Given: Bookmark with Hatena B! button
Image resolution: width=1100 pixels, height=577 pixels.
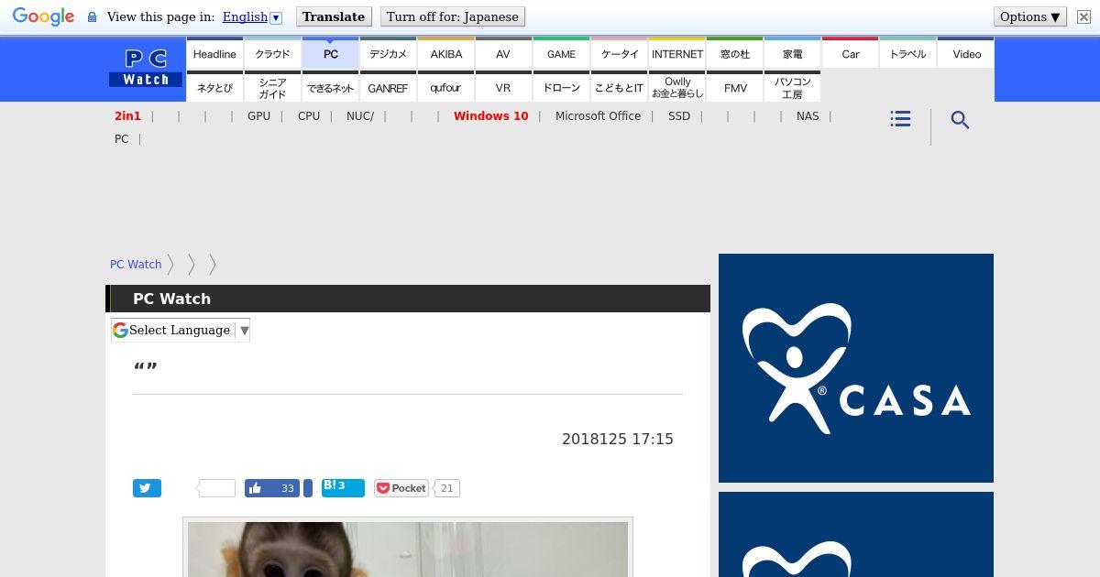Looking at the screenshot, I should click(343, 488).
